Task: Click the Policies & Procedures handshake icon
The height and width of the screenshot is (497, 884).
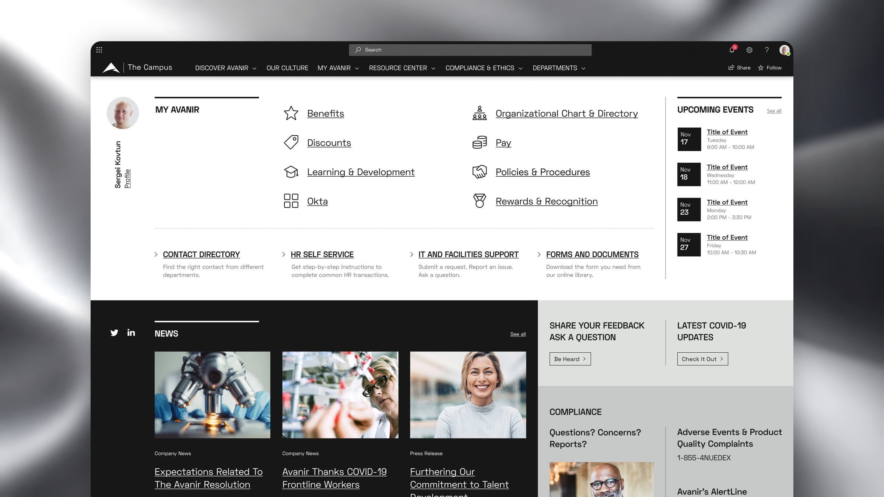Action: click(480, 172)
